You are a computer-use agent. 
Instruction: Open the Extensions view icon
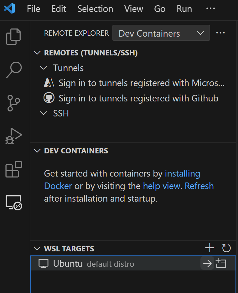[14, 169]
